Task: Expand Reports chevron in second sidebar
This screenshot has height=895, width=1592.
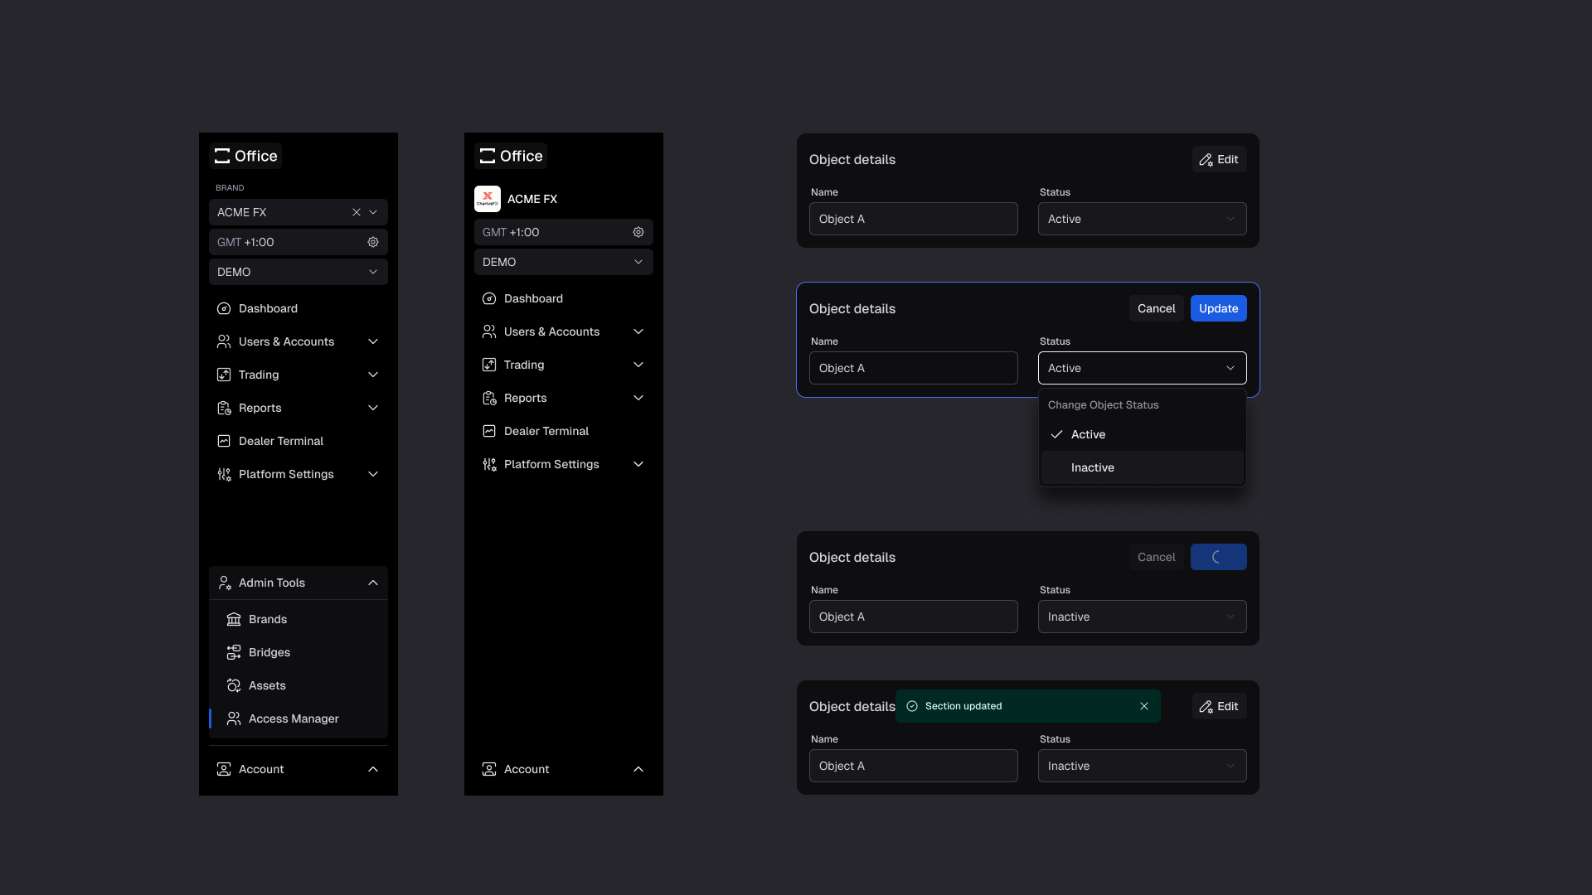Action: tap(638, 398)
